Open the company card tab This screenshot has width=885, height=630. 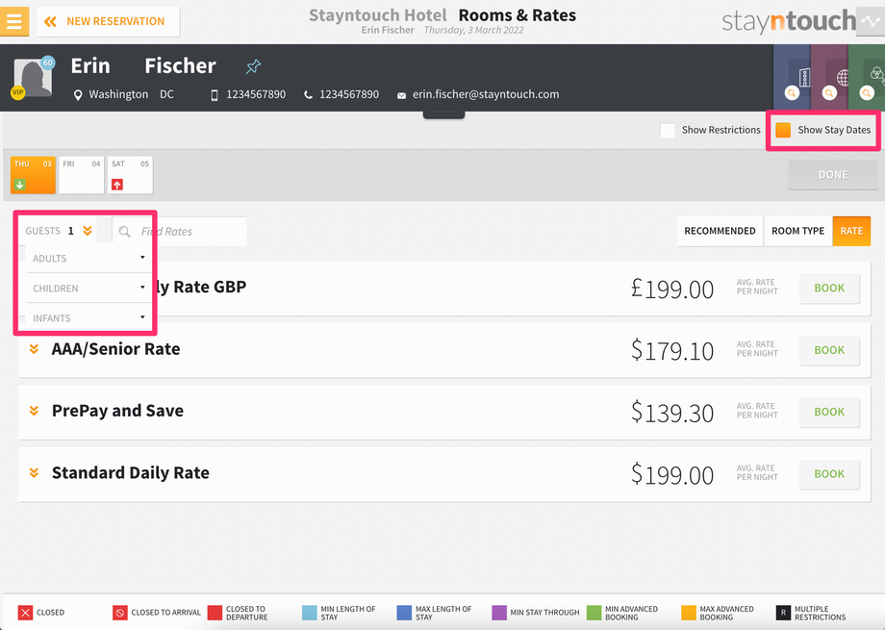pyautogui.click(x=792, y=77)
